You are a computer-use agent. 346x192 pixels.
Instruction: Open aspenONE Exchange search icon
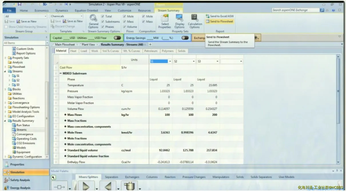point(322,10)
